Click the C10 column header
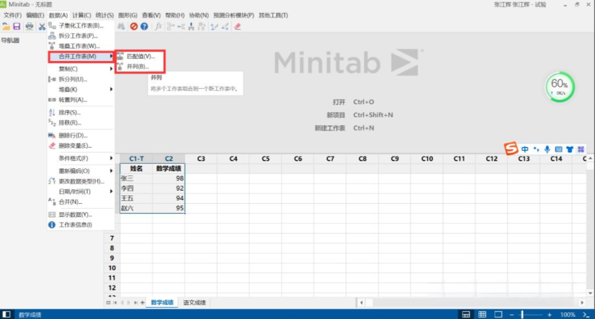595x319 pixels. pos(427,159)
